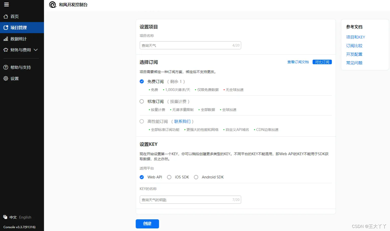Focus the 项目名称 input field
This screenshot has width=390, height=231.
point(190,45)
